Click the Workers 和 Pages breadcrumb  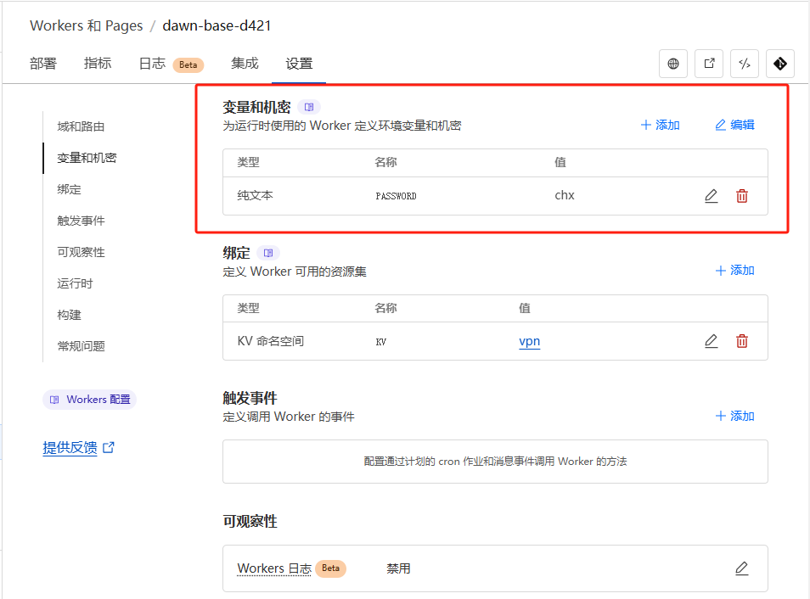[87, 25]
